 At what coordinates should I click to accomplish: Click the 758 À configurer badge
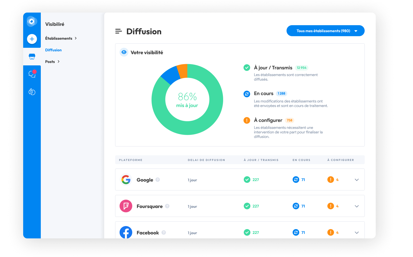(x=289, y=120)
